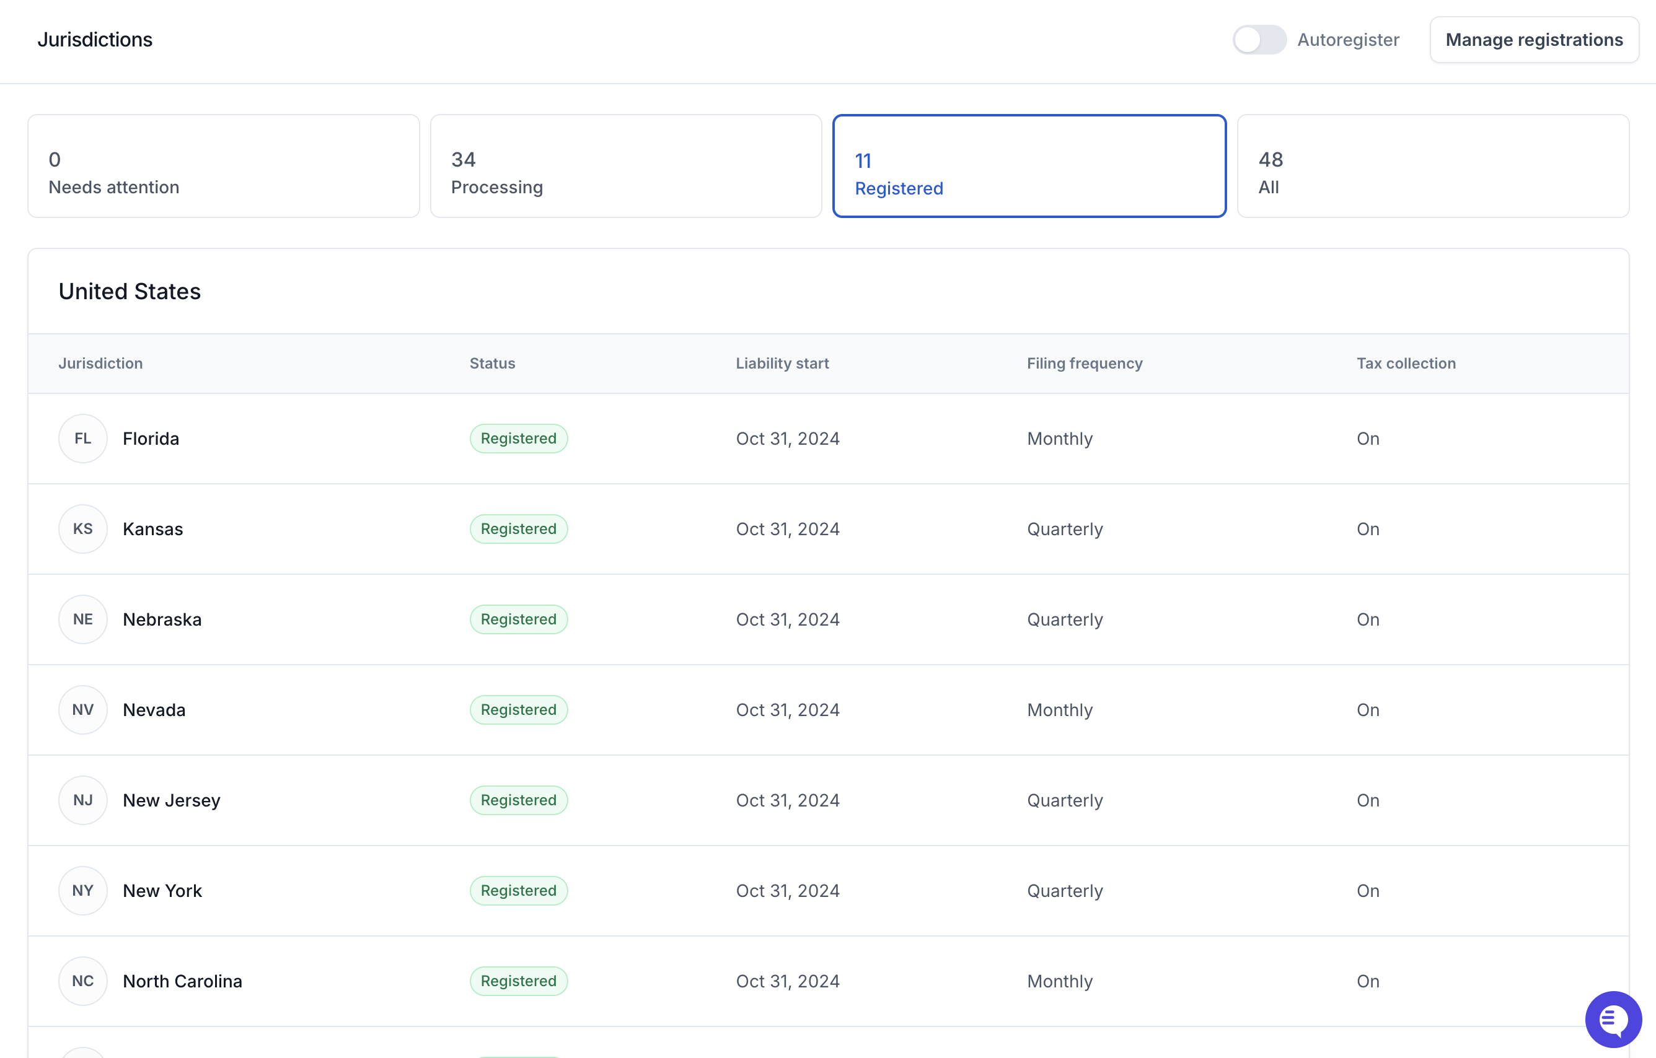
Task: Click North Carolina's tax collection On value
Action: [1368, 981]
